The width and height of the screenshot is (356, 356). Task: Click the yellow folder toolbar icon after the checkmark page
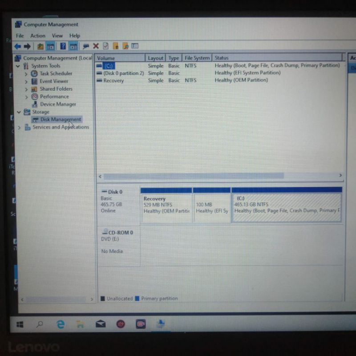(x=116, y=46)
